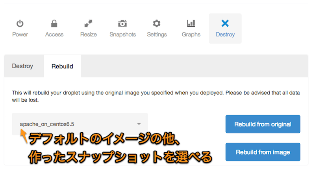Screen dimensions: 315x170
Task: Click the dropdown arrow of image selector
Action: pos(139,124)
